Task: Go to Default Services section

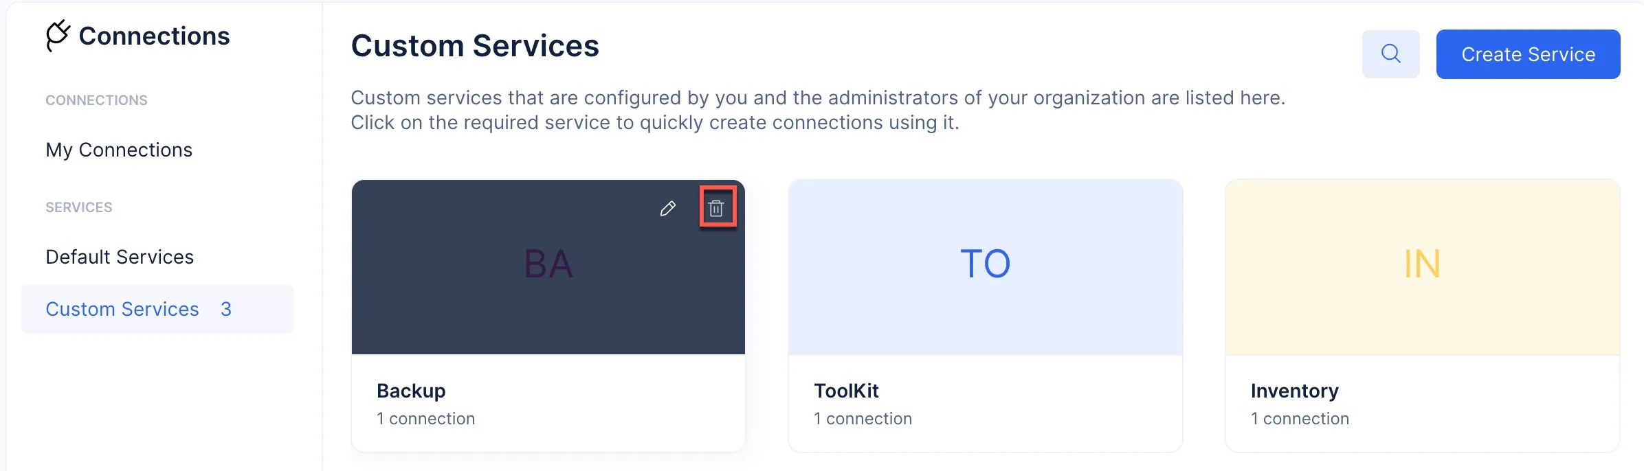Action: click(120, 257)
